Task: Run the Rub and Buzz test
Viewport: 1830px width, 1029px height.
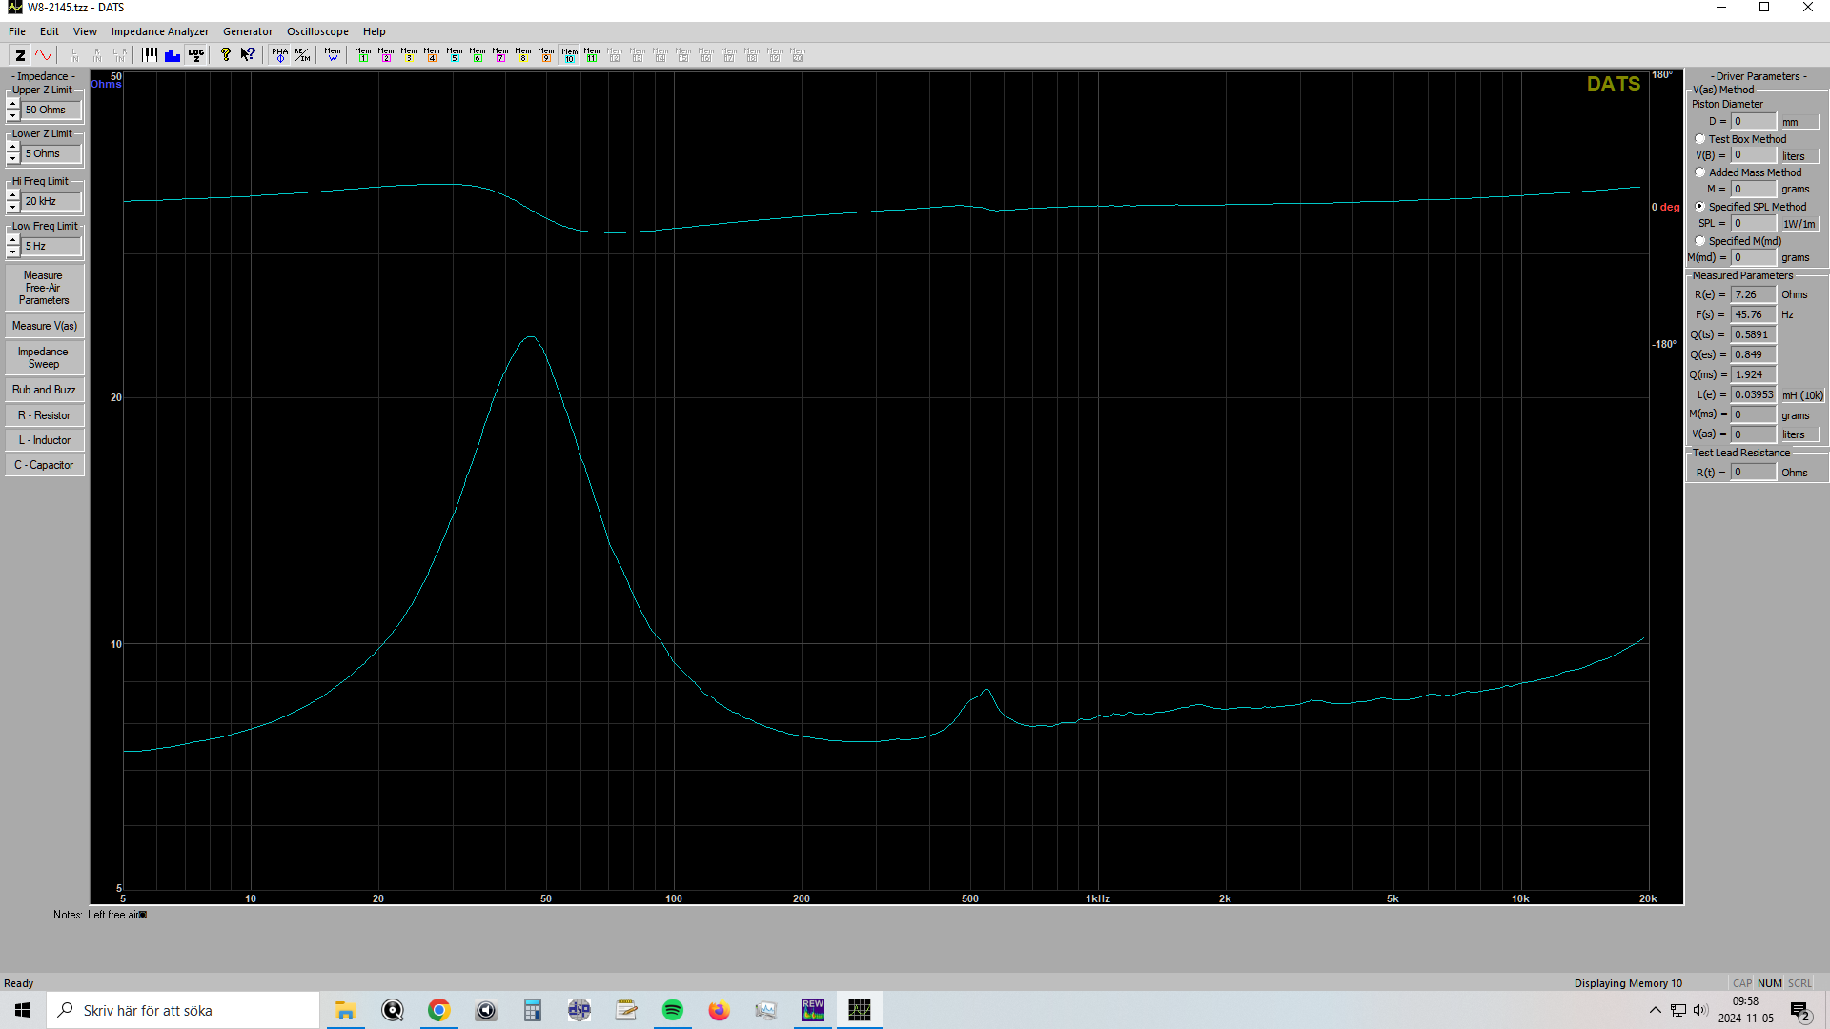Action: coord(44,390)
